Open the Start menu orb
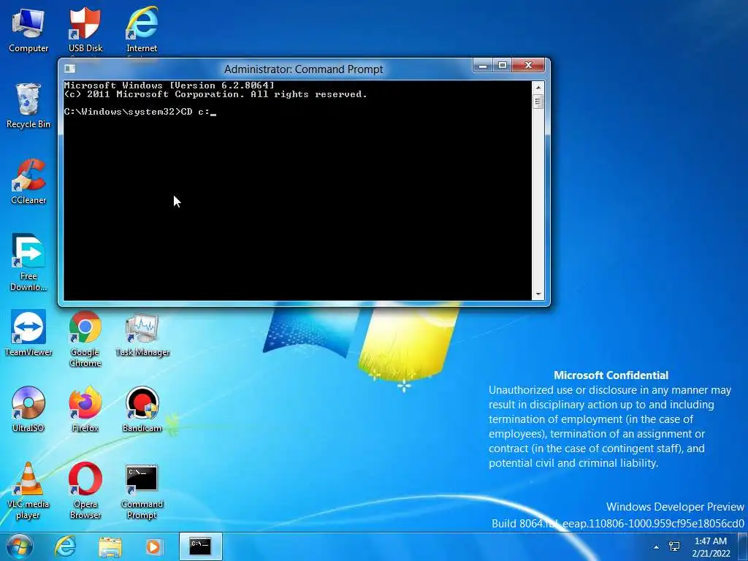Screen dimensions: 748x561 tap(19, 546)
